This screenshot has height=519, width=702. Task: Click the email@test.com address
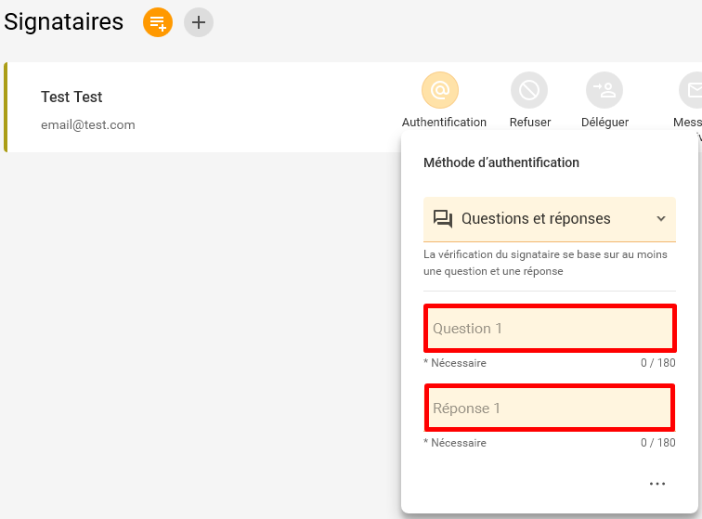87,125
